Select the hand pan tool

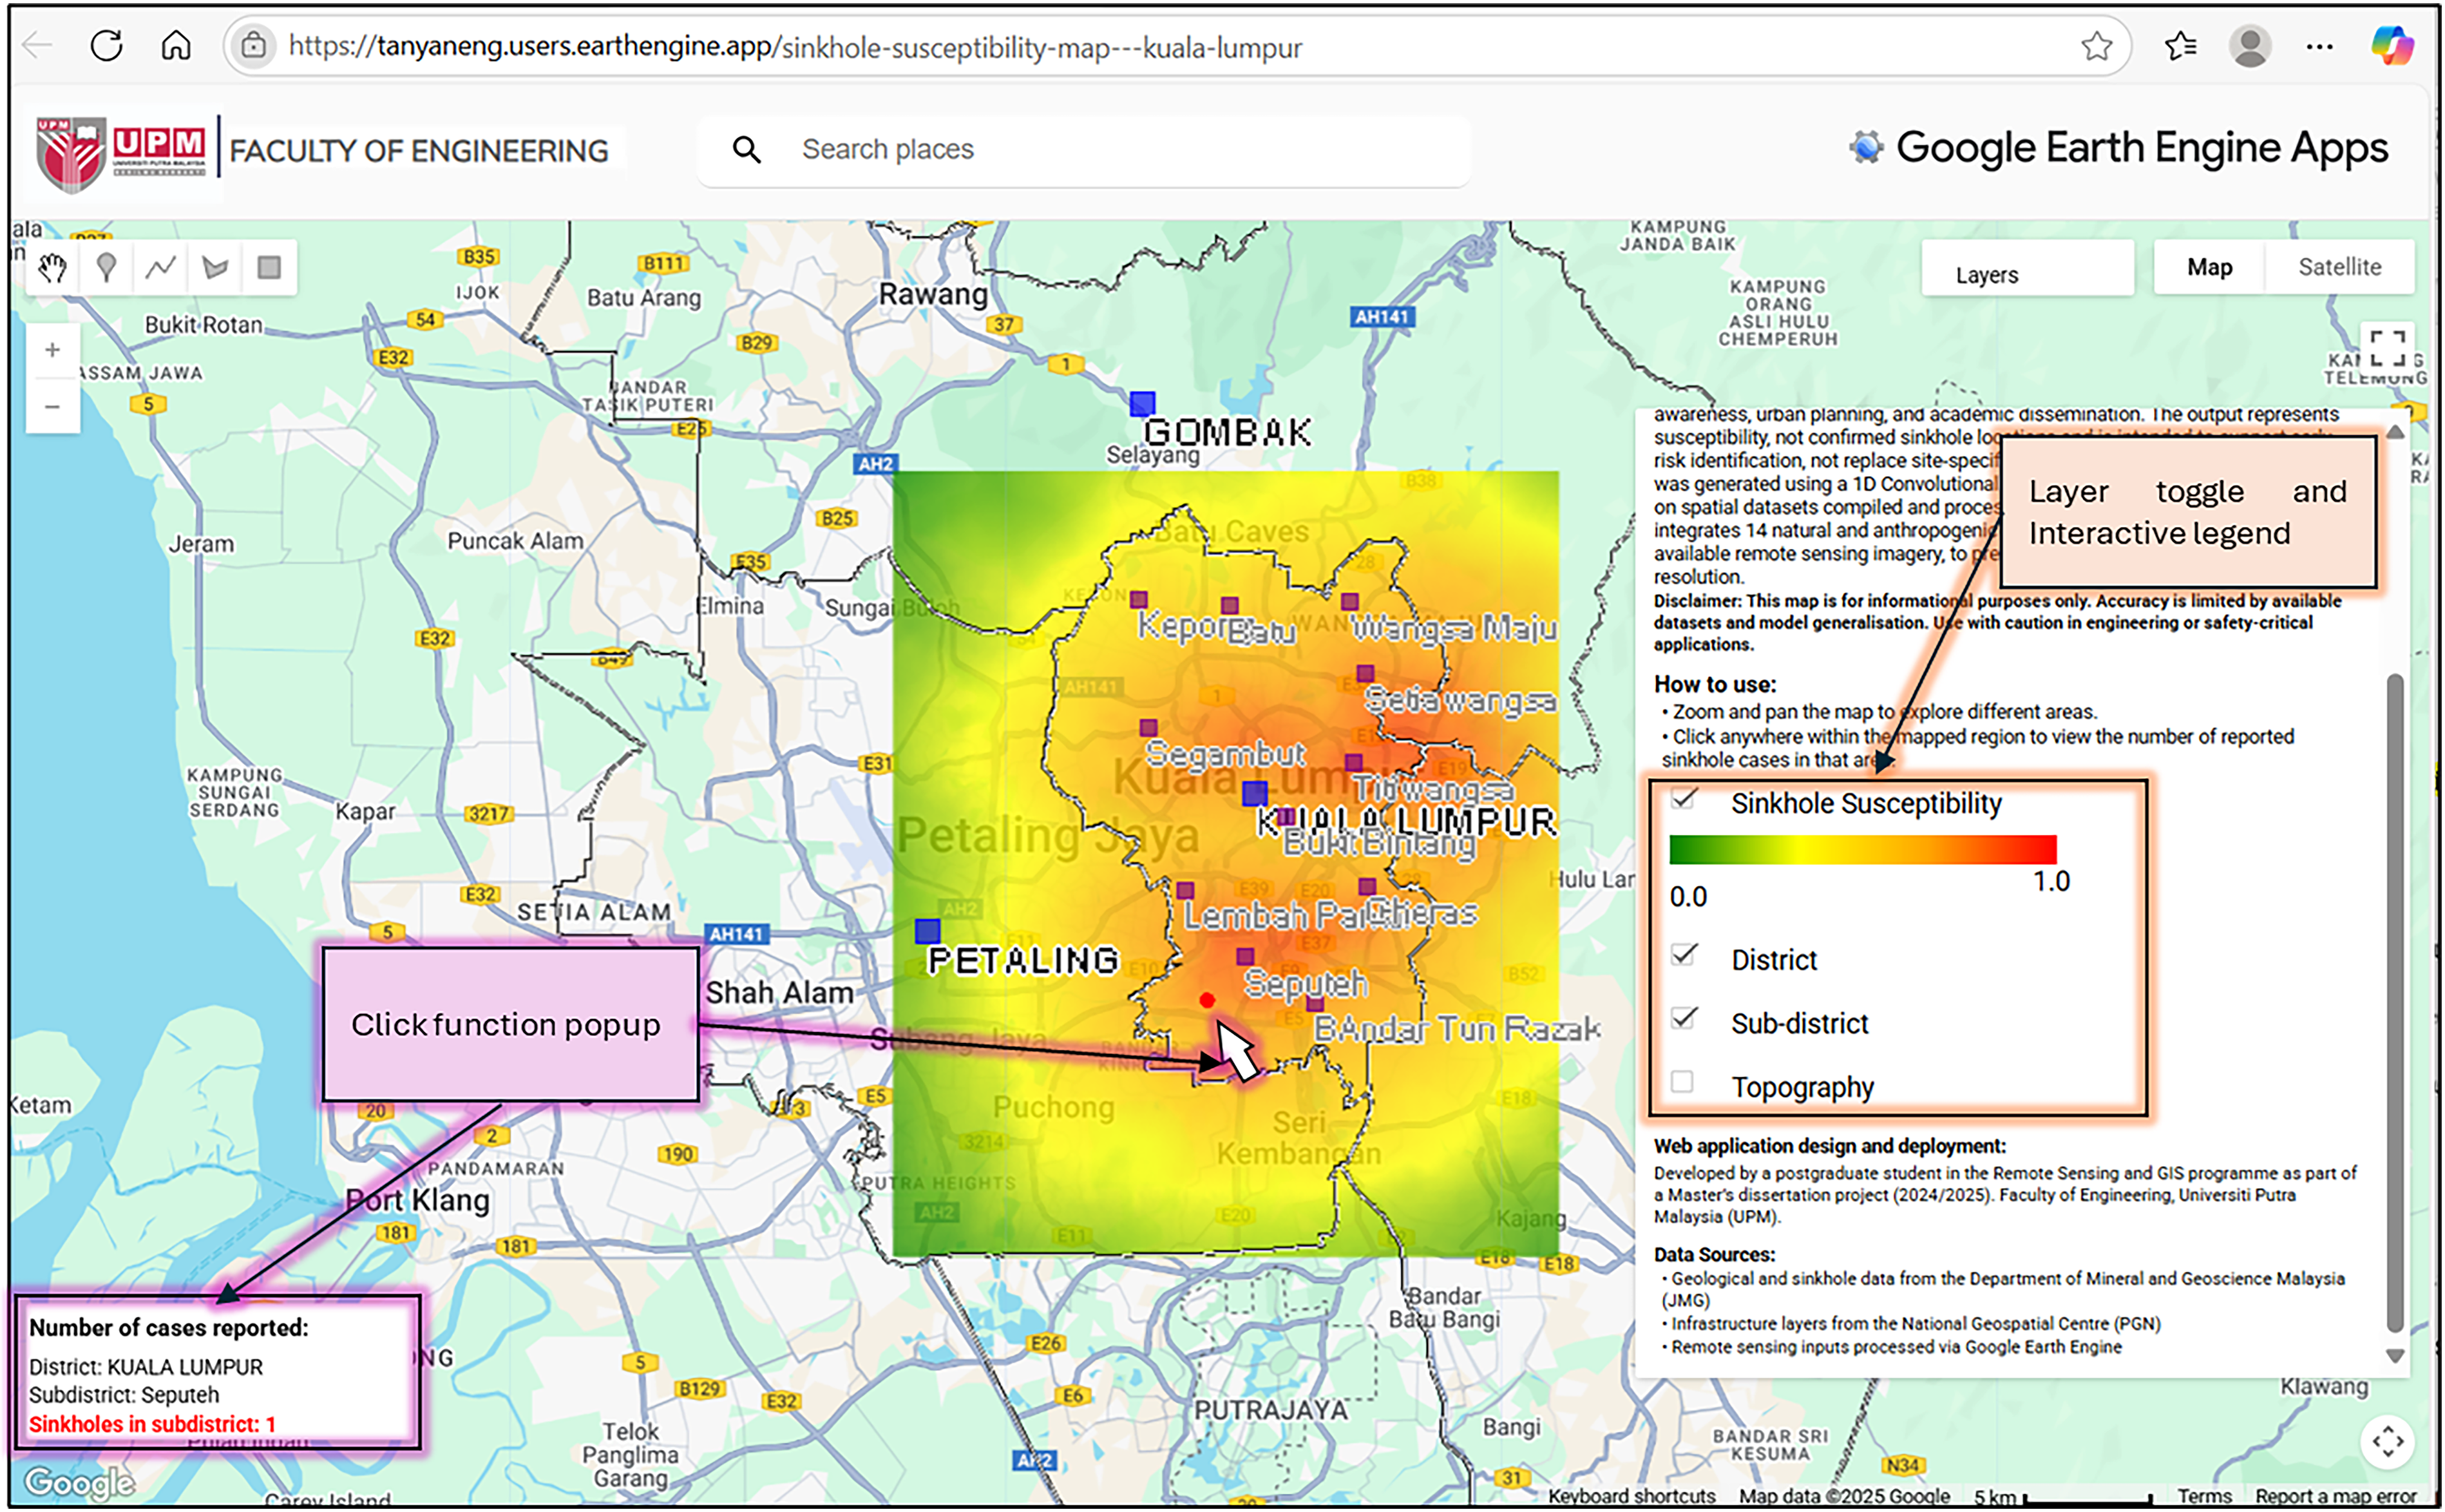click(x=53, y=268)
